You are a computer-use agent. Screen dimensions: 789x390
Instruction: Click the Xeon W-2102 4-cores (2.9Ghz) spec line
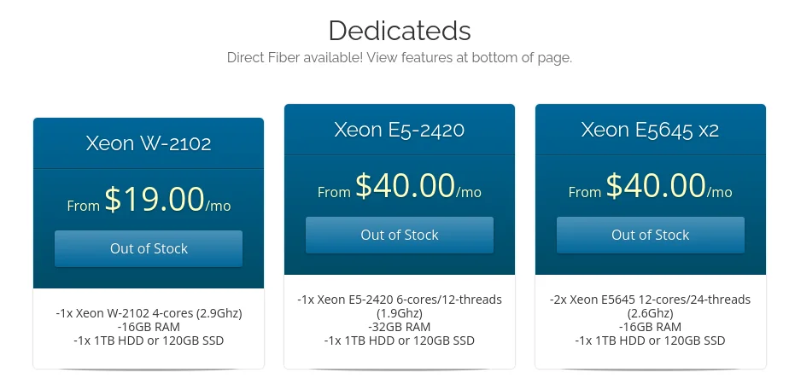(x=149, y=313)
